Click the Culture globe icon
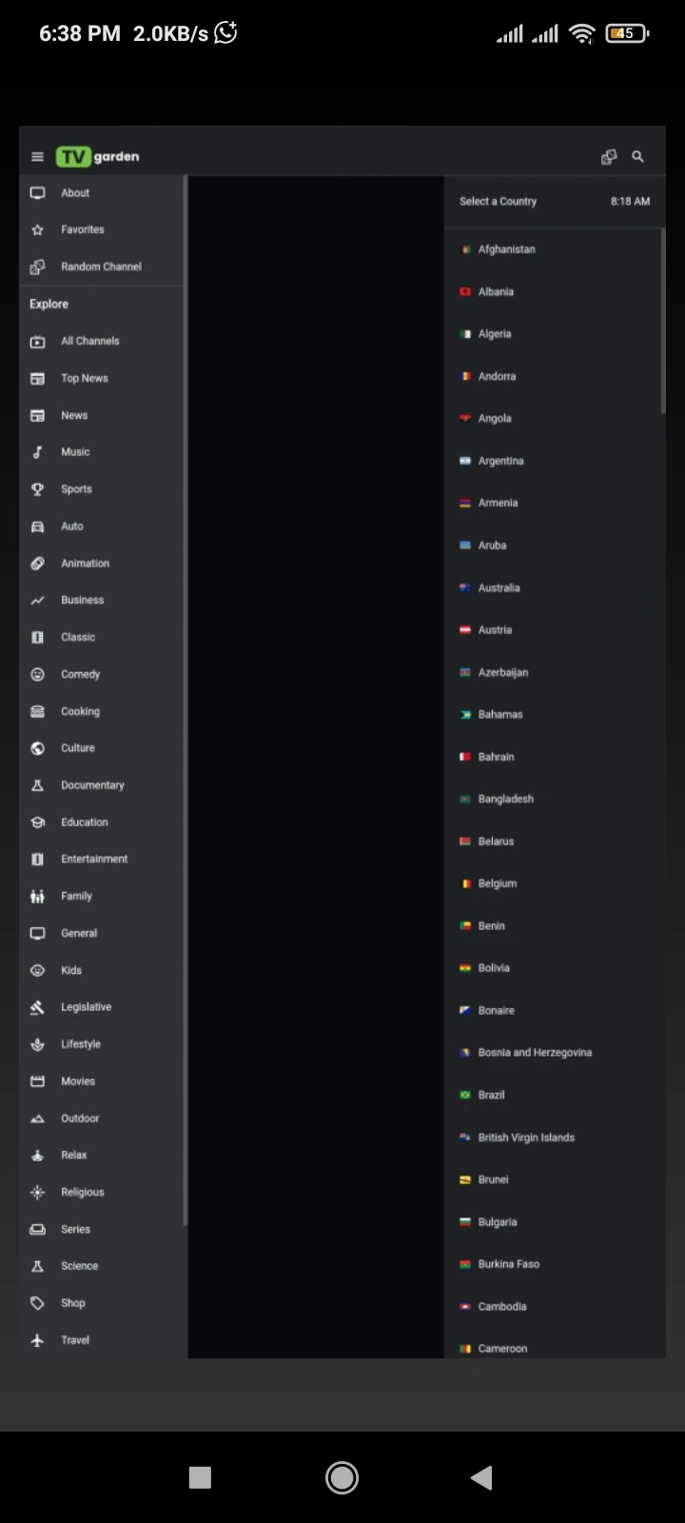685x1523 pixels. [x=38, y=748]
